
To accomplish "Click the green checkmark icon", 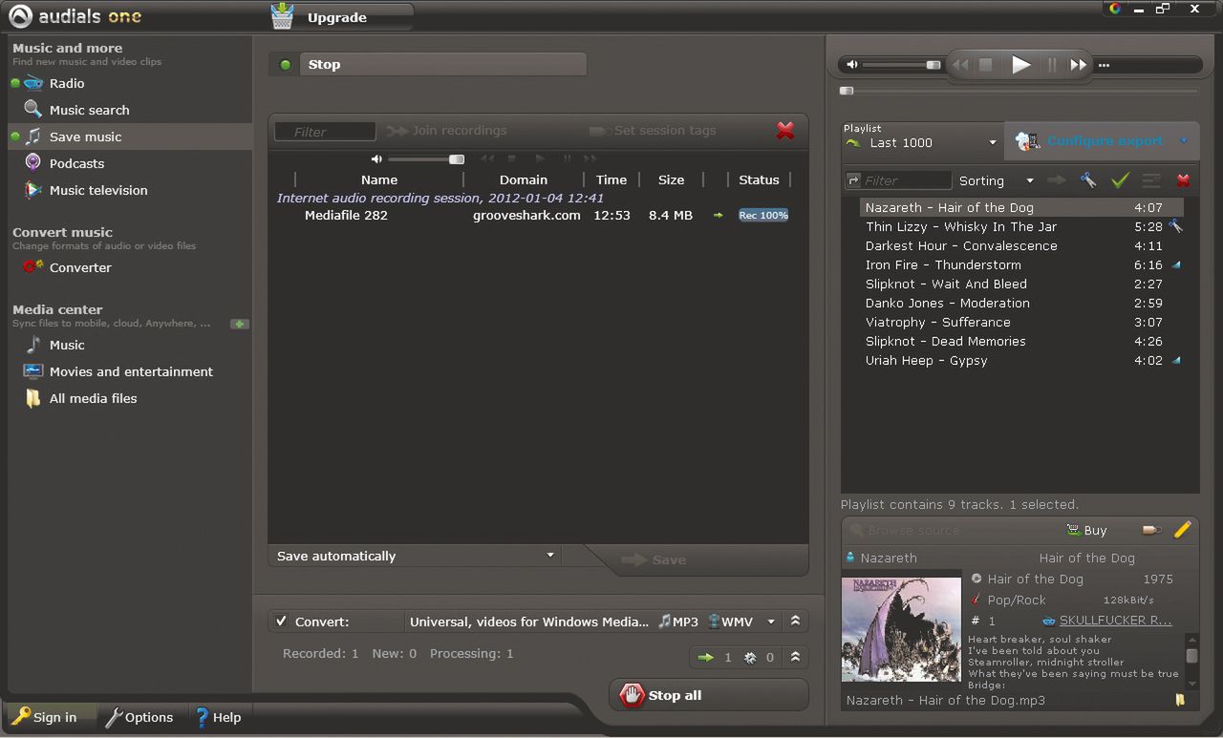I will click(1120, 180).
